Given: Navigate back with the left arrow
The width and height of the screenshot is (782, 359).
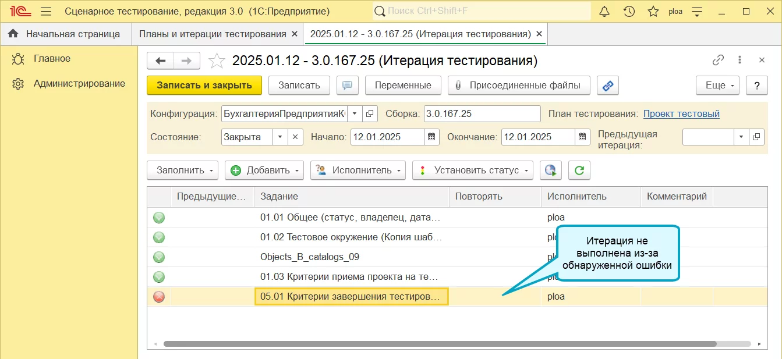Looking at the screenshot, I should 161,61.
